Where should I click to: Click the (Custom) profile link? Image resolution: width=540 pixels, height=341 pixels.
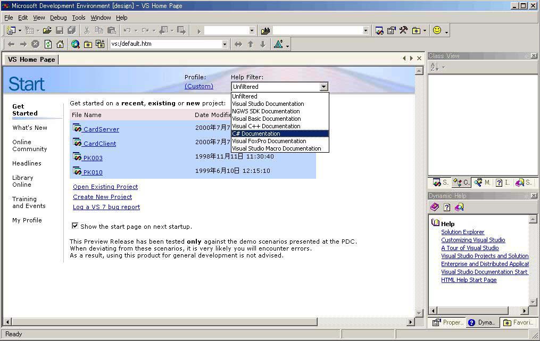click(199, 86)
